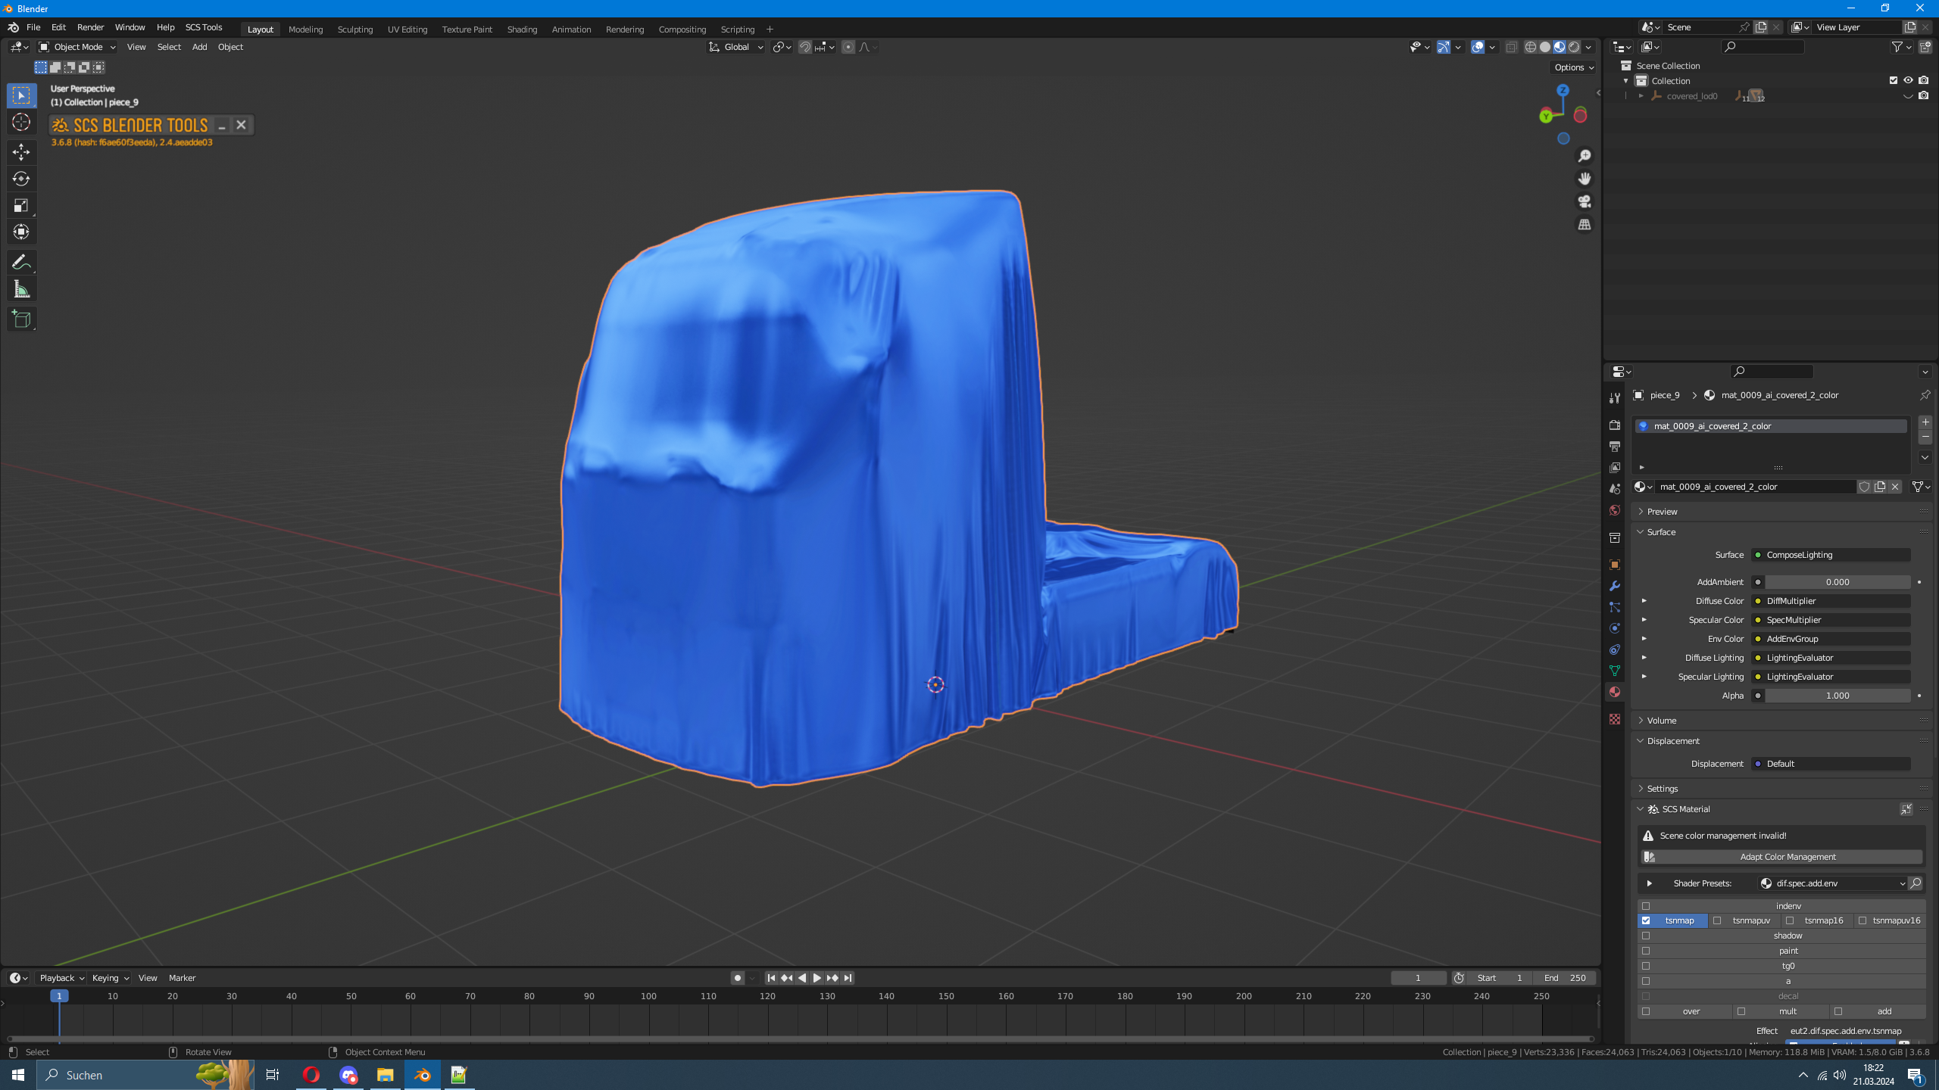Click the Adapt Color Management button

point(1788,857)
